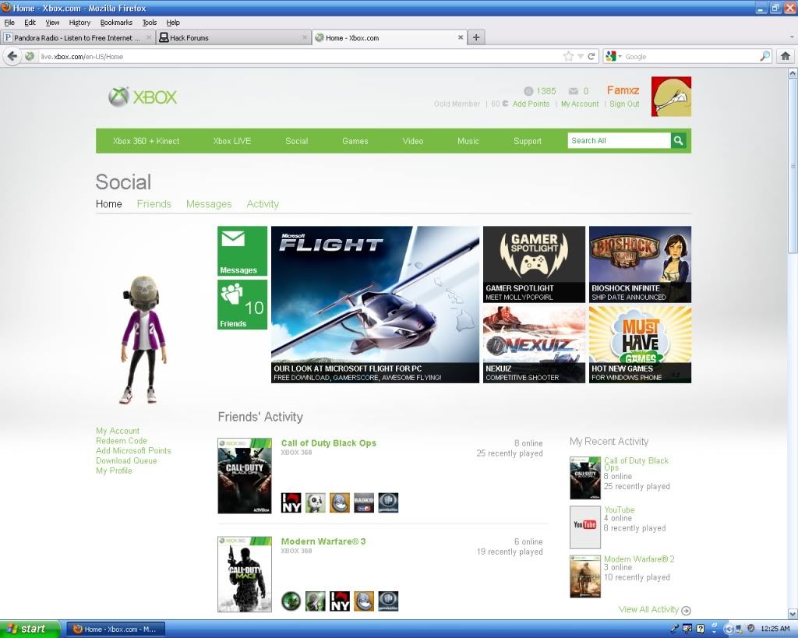Open the Nexuiz competitive shooter tile
This screenshot has width=798, height=638.
point(534,344)
